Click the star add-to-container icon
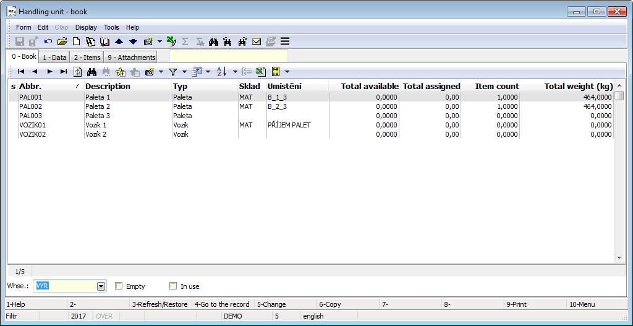633x326 pixels. pos(121,72)
